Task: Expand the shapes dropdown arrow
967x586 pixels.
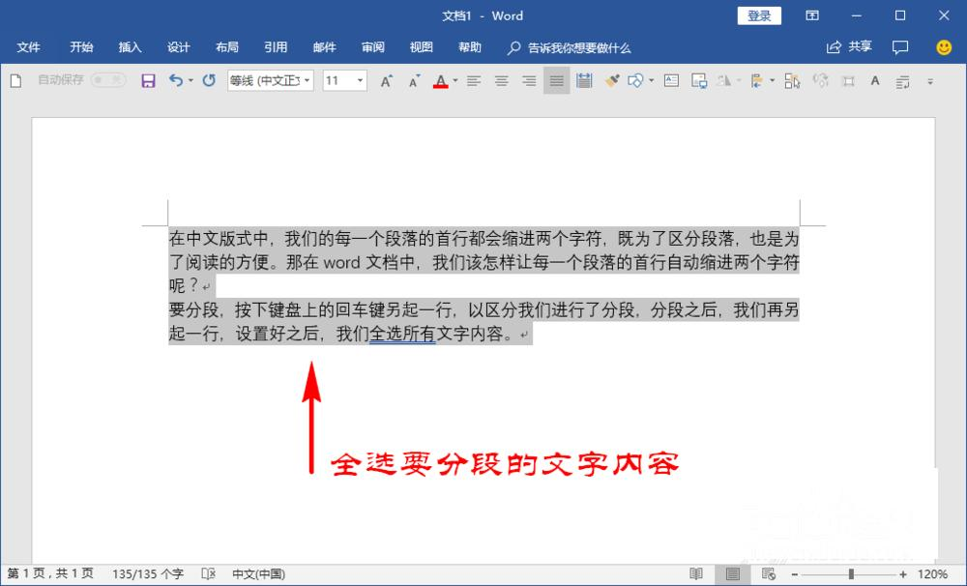Action: click(x=651, y=81)
